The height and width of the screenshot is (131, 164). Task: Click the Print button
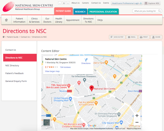tap(144, 37)
